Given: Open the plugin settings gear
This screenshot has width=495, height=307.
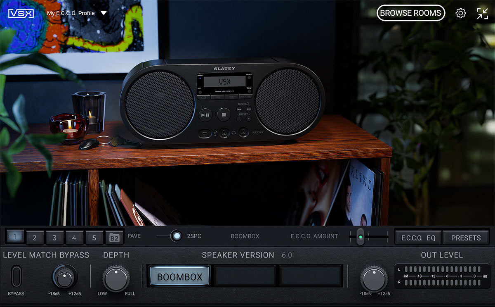Looking at the screenshot, I should 461,13.
